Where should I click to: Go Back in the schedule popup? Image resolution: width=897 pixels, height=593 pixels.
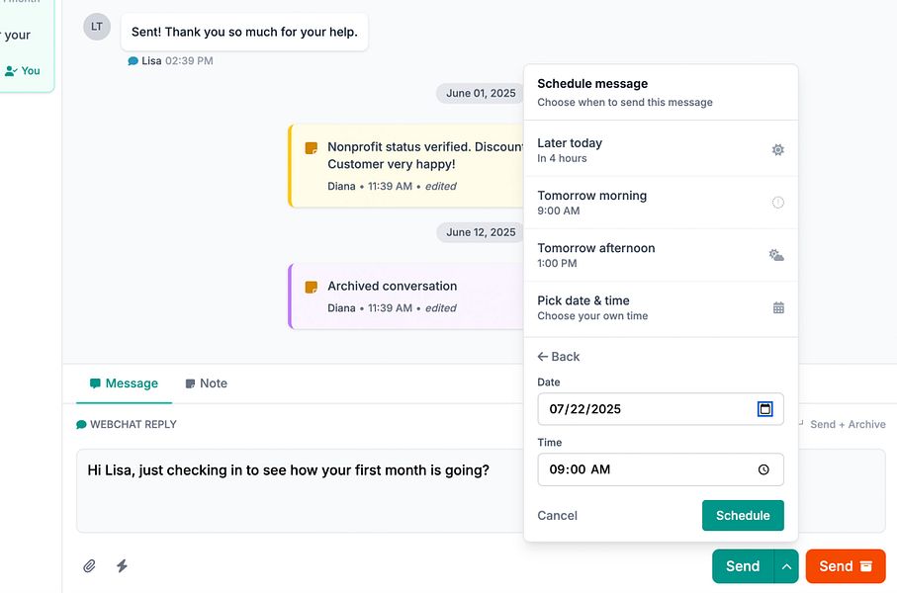559,357
